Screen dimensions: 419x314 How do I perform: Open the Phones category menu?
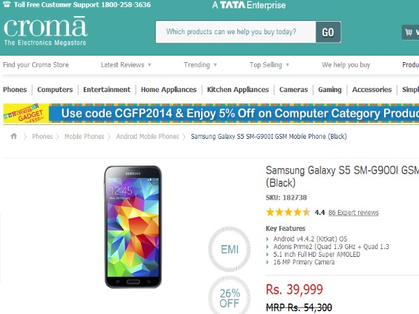click(x=15, y=90)
